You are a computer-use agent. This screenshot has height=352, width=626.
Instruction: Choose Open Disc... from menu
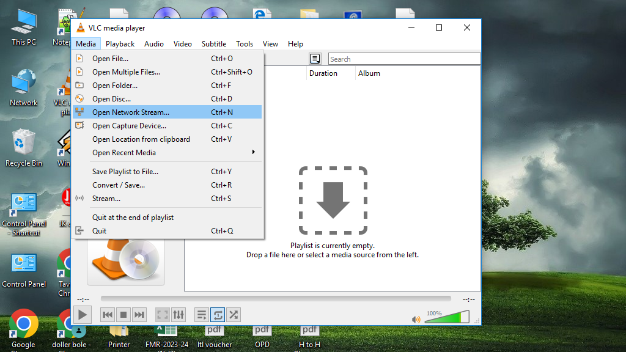168,98
